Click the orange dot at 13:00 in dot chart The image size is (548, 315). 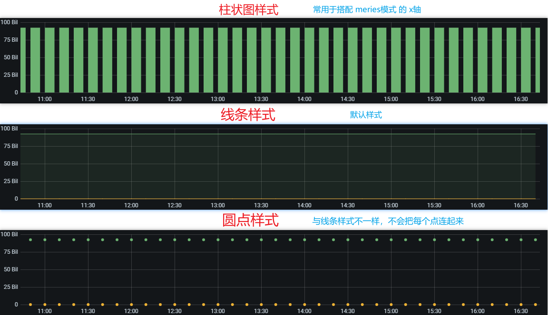pos(218,305)
